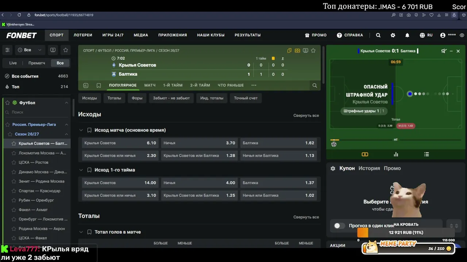467x262 pixels.
Task: Favorite the Футбол sport with its star
Action: click(x=7, y=103)
